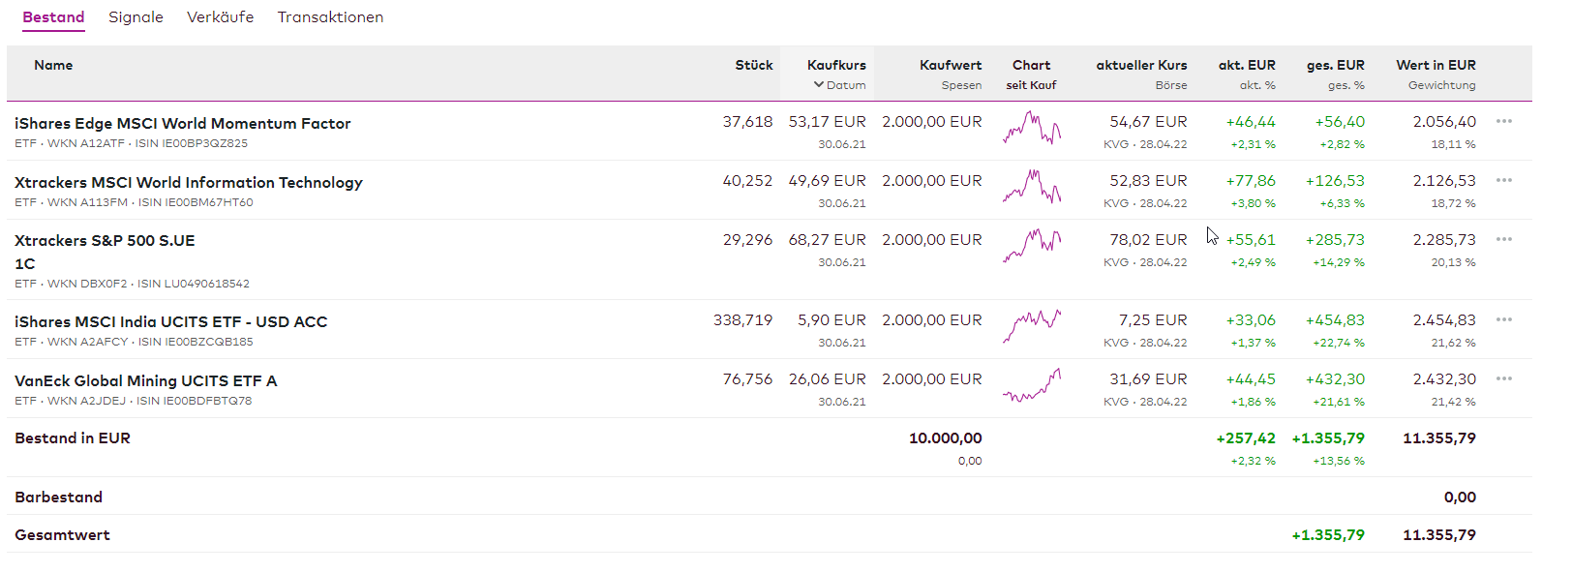
Task: Select the Bestand tab
Action: pyautogui.click(x=53, y=17)
